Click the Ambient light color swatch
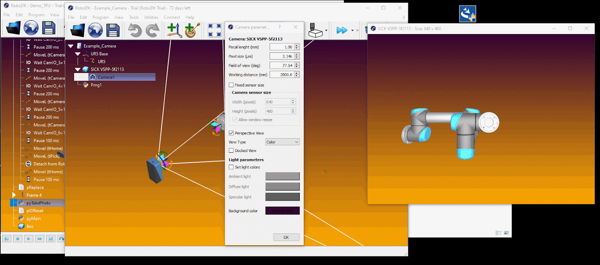 coord(282,176)
